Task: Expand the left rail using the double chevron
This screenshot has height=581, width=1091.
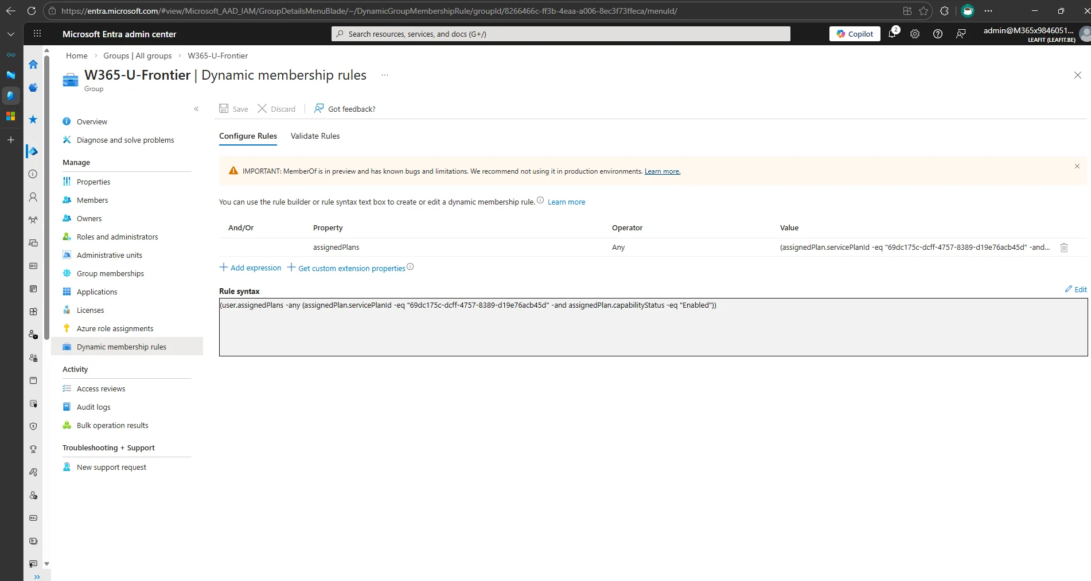Action: [x=36, y=576]
